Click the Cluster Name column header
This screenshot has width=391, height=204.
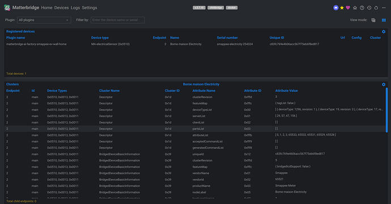tap(109, 91)
